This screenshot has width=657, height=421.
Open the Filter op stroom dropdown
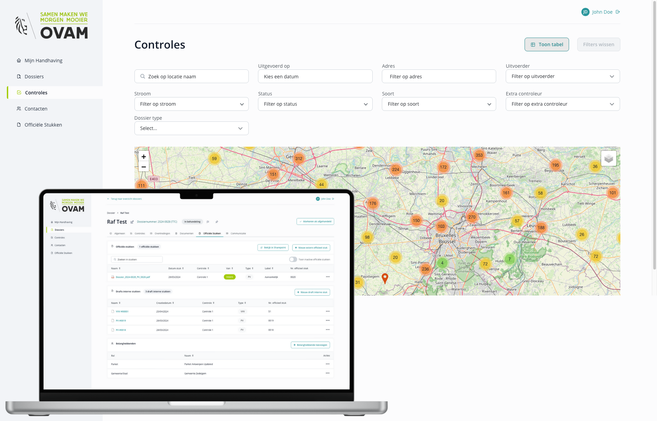tap(191, 104)
